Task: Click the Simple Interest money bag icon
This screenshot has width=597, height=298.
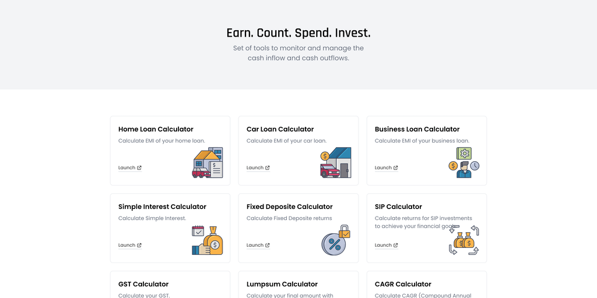Action: coord(208,240)
